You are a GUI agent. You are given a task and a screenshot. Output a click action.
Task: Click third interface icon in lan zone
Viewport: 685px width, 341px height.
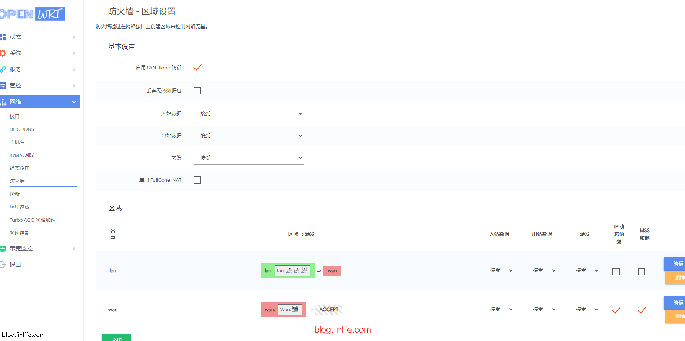coord(304,270)
